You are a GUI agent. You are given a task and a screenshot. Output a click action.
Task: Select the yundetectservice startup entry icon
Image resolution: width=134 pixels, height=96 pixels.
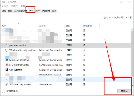coord(7,45)
